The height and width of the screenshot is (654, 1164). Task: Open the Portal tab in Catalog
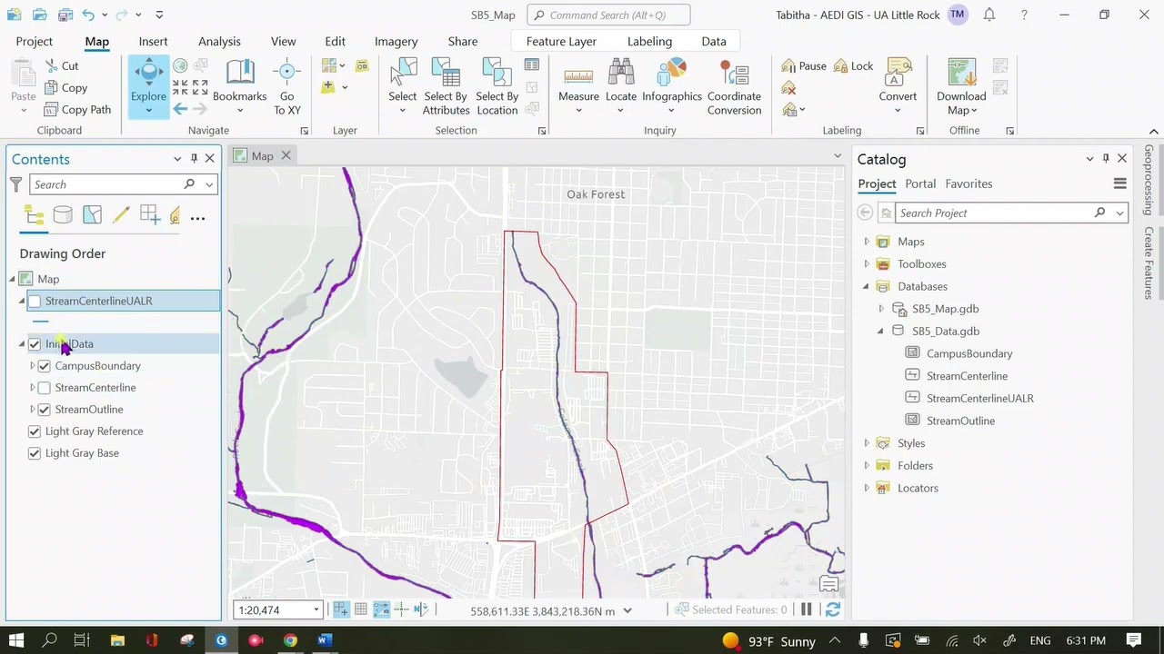920,183
